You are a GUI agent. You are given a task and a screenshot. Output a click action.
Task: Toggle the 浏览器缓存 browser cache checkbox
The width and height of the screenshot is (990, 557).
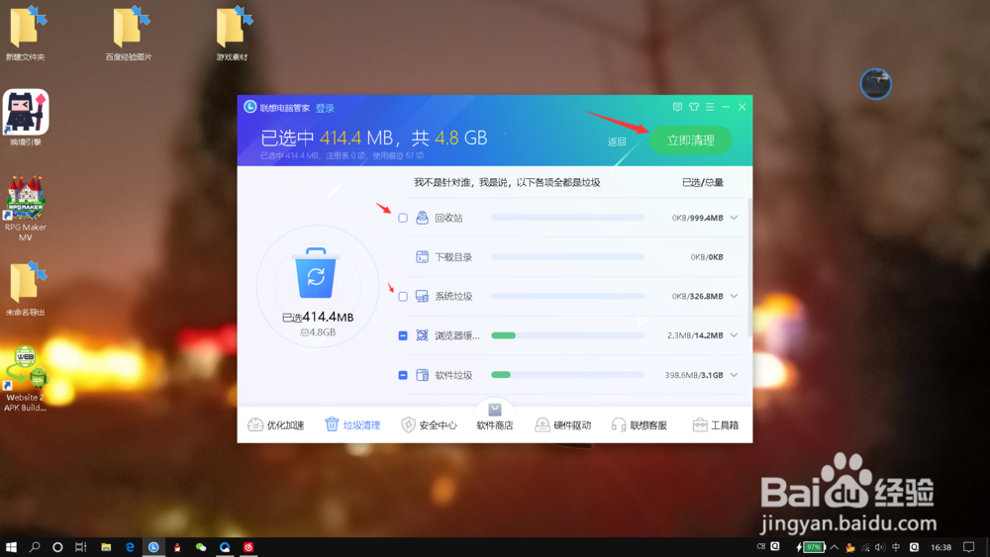click(x=403, y=335)
